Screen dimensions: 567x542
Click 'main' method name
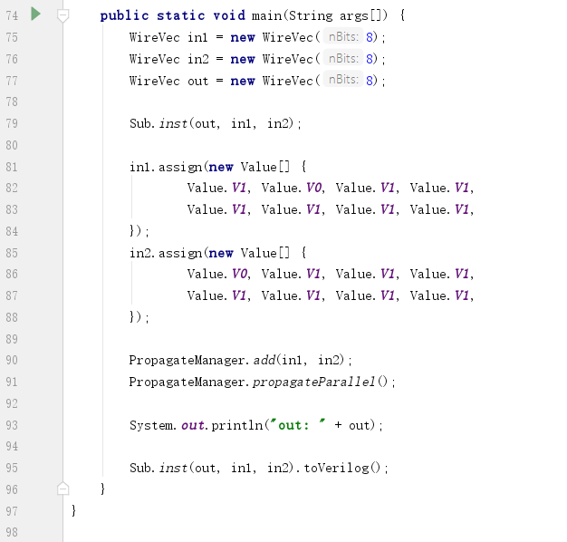click(x=267, y=15)
